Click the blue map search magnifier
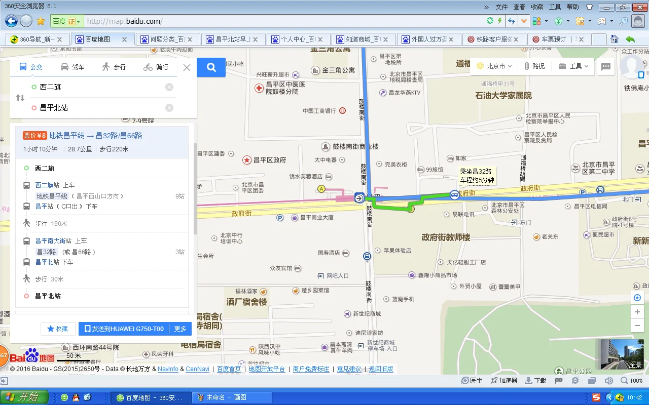This screenshot has width=649, height=405. (211, 67)
